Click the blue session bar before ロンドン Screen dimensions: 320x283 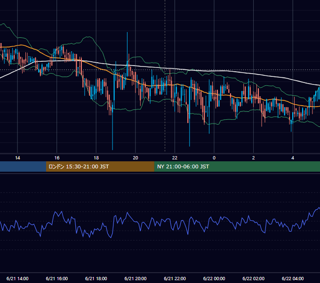(23, 166)
